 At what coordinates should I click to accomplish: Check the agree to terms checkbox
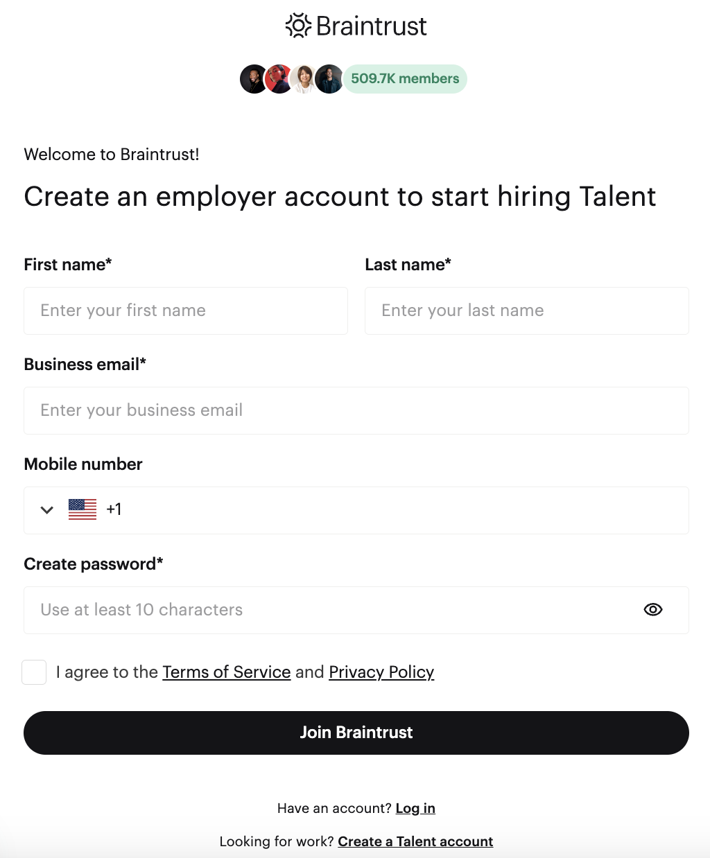(34, 672)
